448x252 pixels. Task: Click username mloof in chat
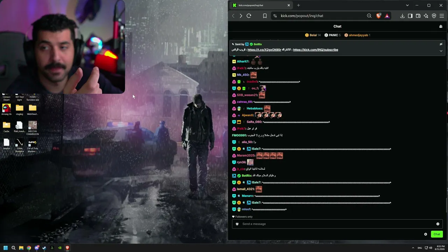click(246, 209)
